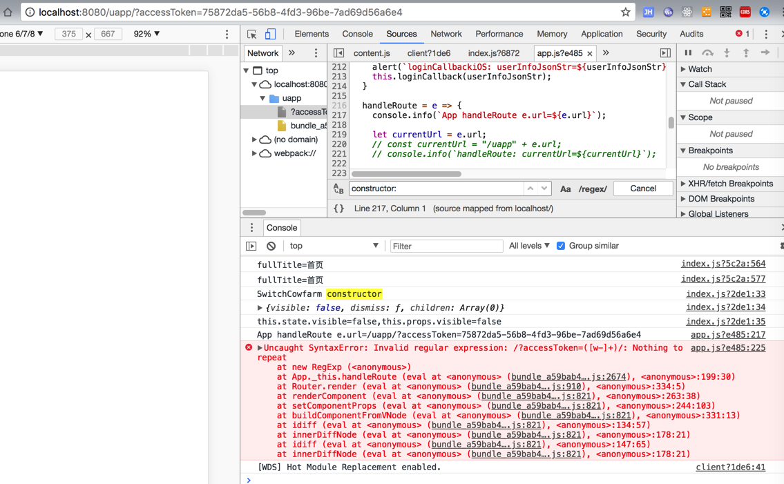Bookmark page with the star icon
This screenshot has height=484, width=784.
click(x=625, y=12)
